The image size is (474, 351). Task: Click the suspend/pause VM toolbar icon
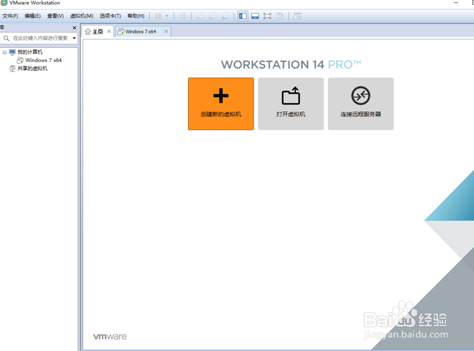(x=158, y=16)
